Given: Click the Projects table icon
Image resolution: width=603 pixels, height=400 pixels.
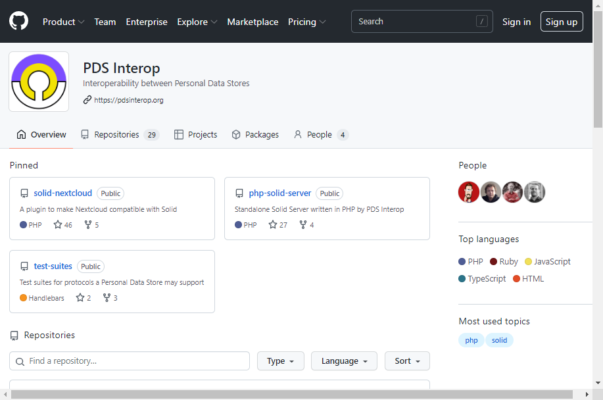Looking at the screenshot, I should (x=178, y=135).
